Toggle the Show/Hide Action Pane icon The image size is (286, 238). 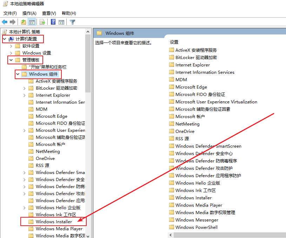(61, 22)
